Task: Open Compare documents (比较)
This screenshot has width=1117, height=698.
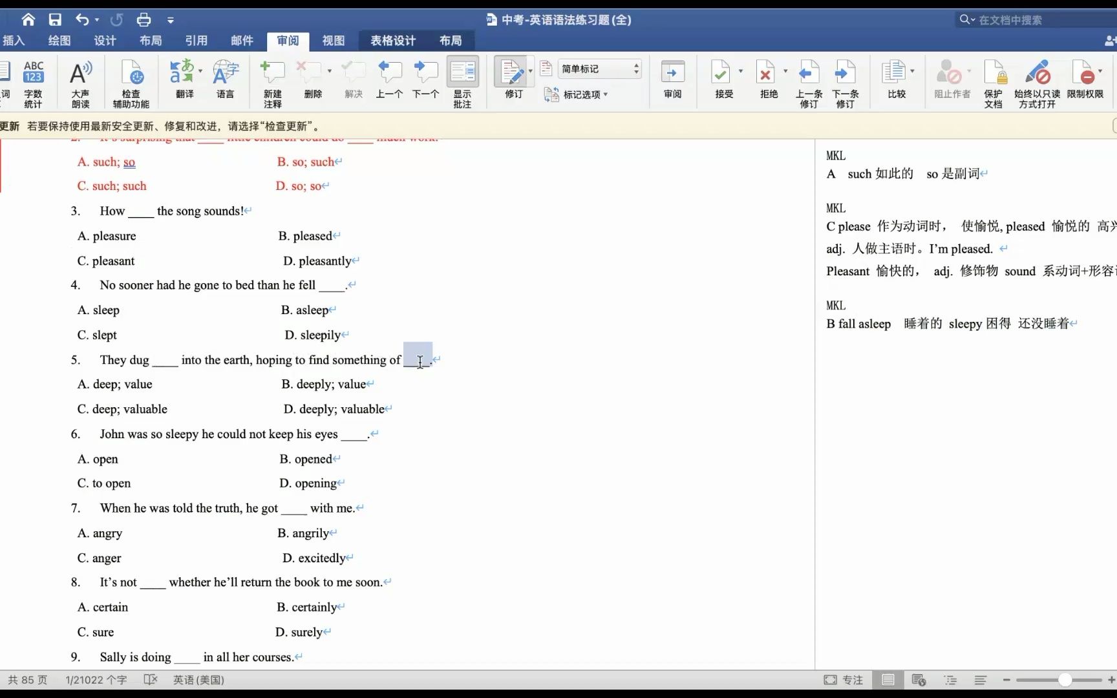Action: click(x=896, y=79)
